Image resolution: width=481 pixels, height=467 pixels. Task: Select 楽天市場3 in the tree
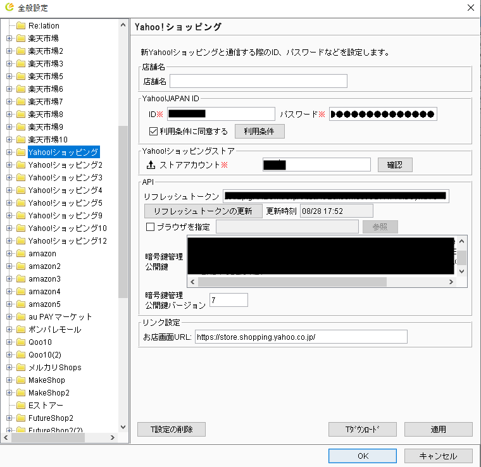pyautogui.click(x=46, y=63)
